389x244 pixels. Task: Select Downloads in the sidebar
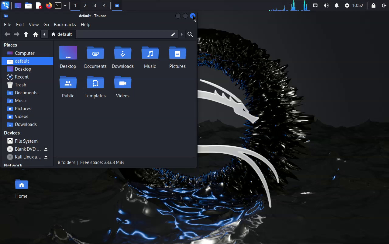[x=27, y=124]
